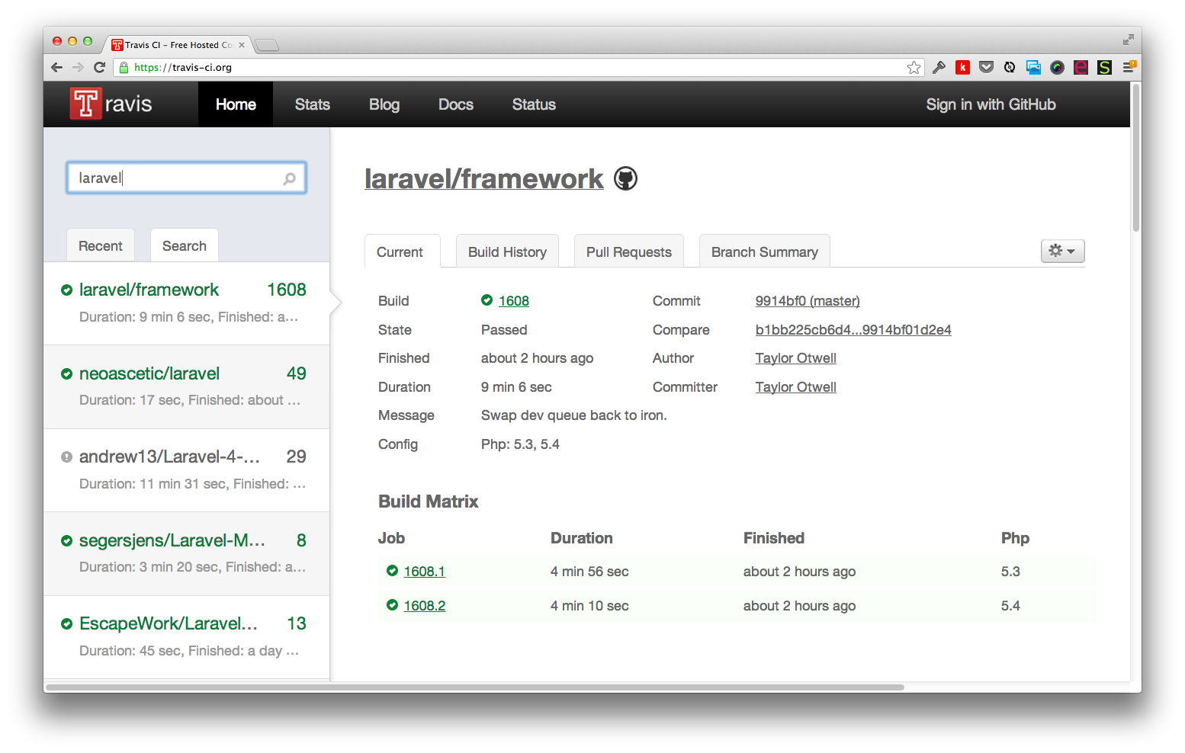Open the Status page

(534, 104)
